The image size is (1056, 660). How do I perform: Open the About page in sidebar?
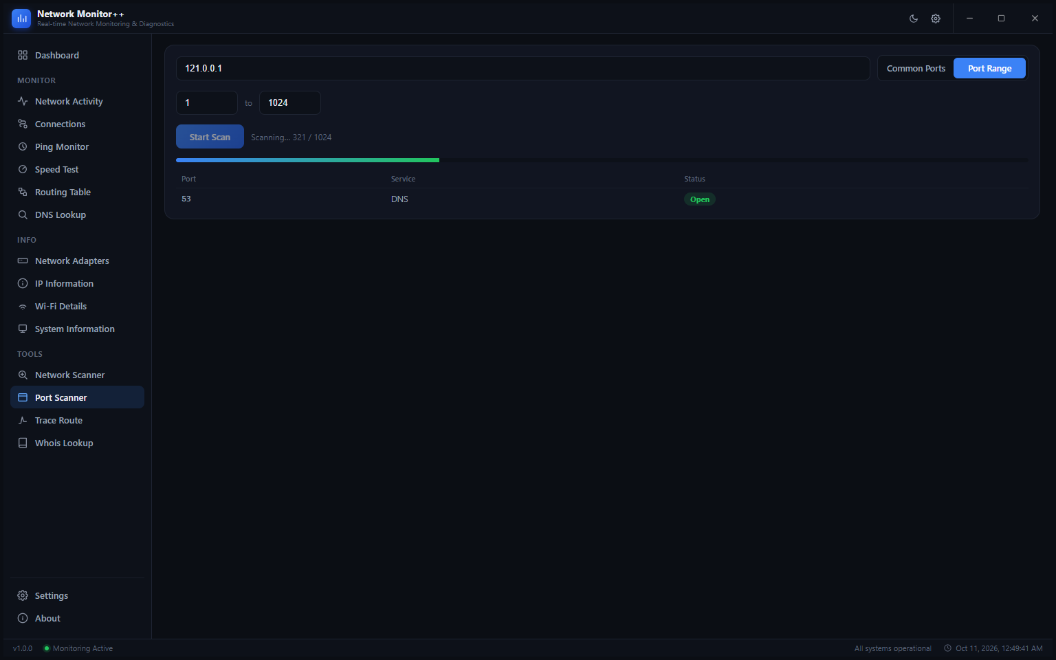point(78,618)
